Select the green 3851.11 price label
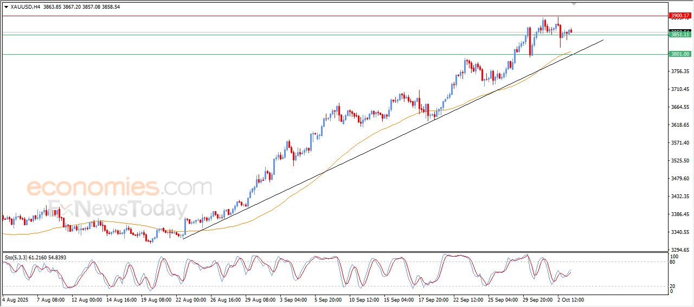This screenshot has width=694, height=307. click(x=680, y=35)
